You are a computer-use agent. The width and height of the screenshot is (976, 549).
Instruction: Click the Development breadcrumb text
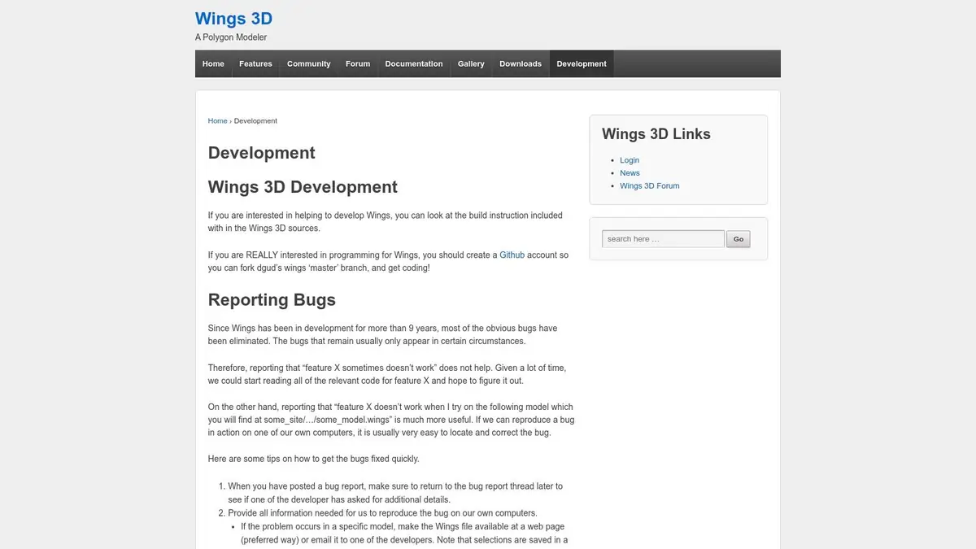(255, 120)
